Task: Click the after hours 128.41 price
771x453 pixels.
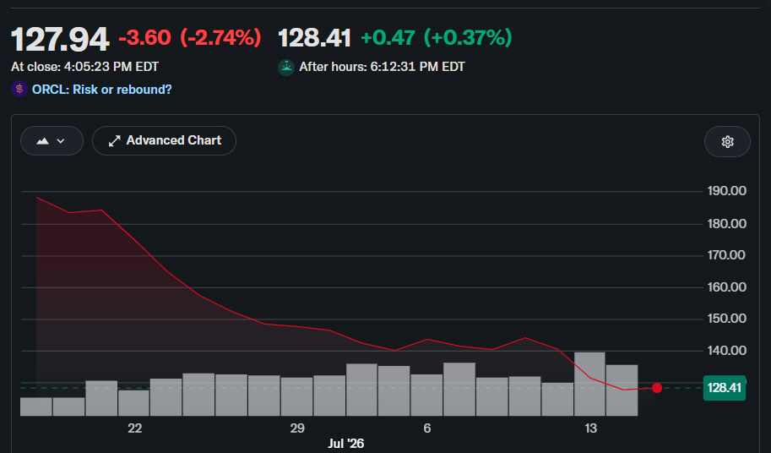Action: click(315, 38)
